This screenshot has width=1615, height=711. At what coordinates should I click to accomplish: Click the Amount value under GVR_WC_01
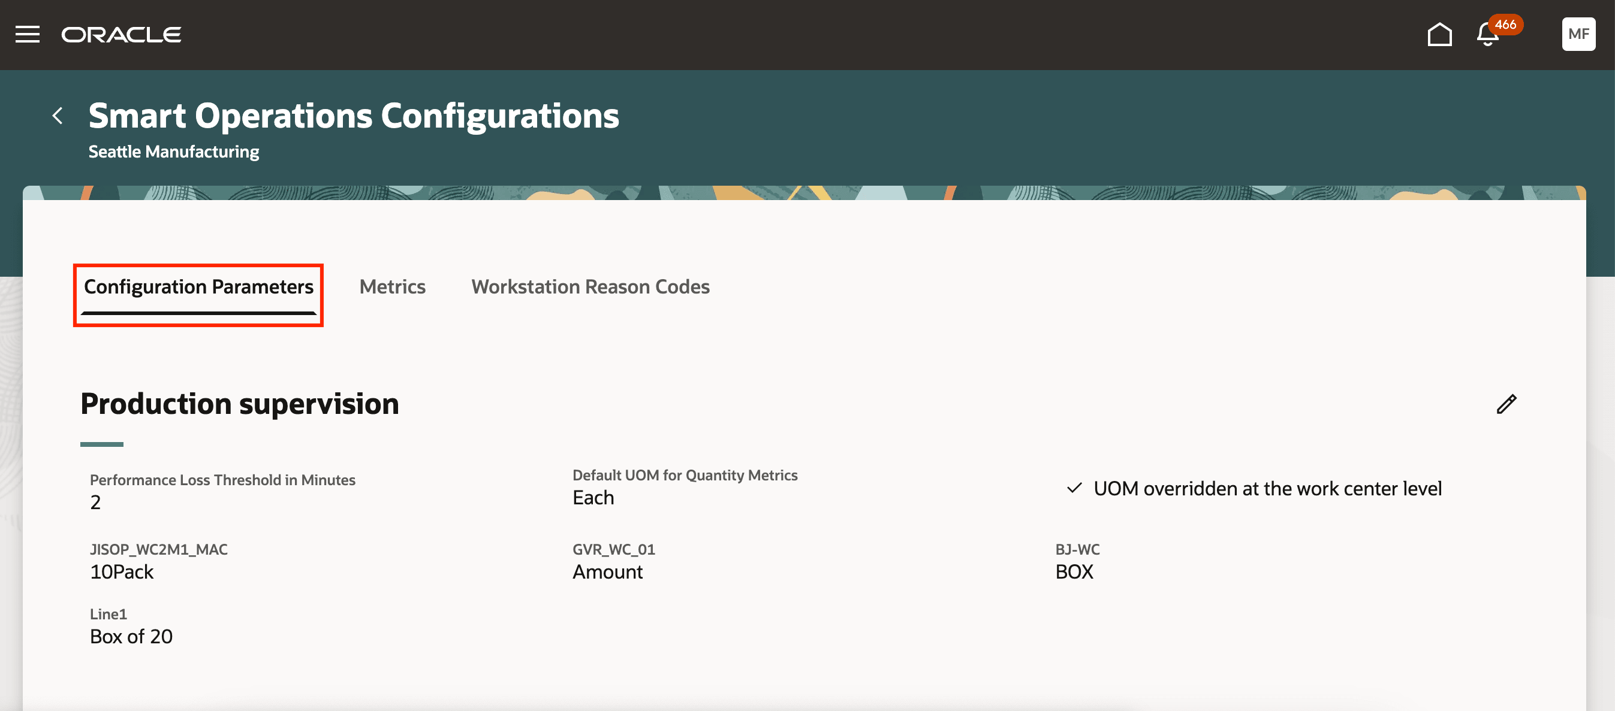pyautogui.click(x=607, y=572)
